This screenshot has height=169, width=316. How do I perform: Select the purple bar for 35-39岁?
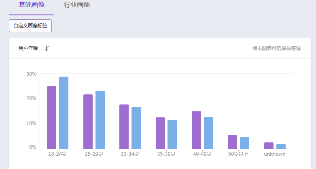click(x=160, y=133)
